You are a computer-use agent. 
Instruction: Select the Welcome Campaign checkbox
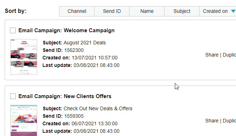pos(13,30)
